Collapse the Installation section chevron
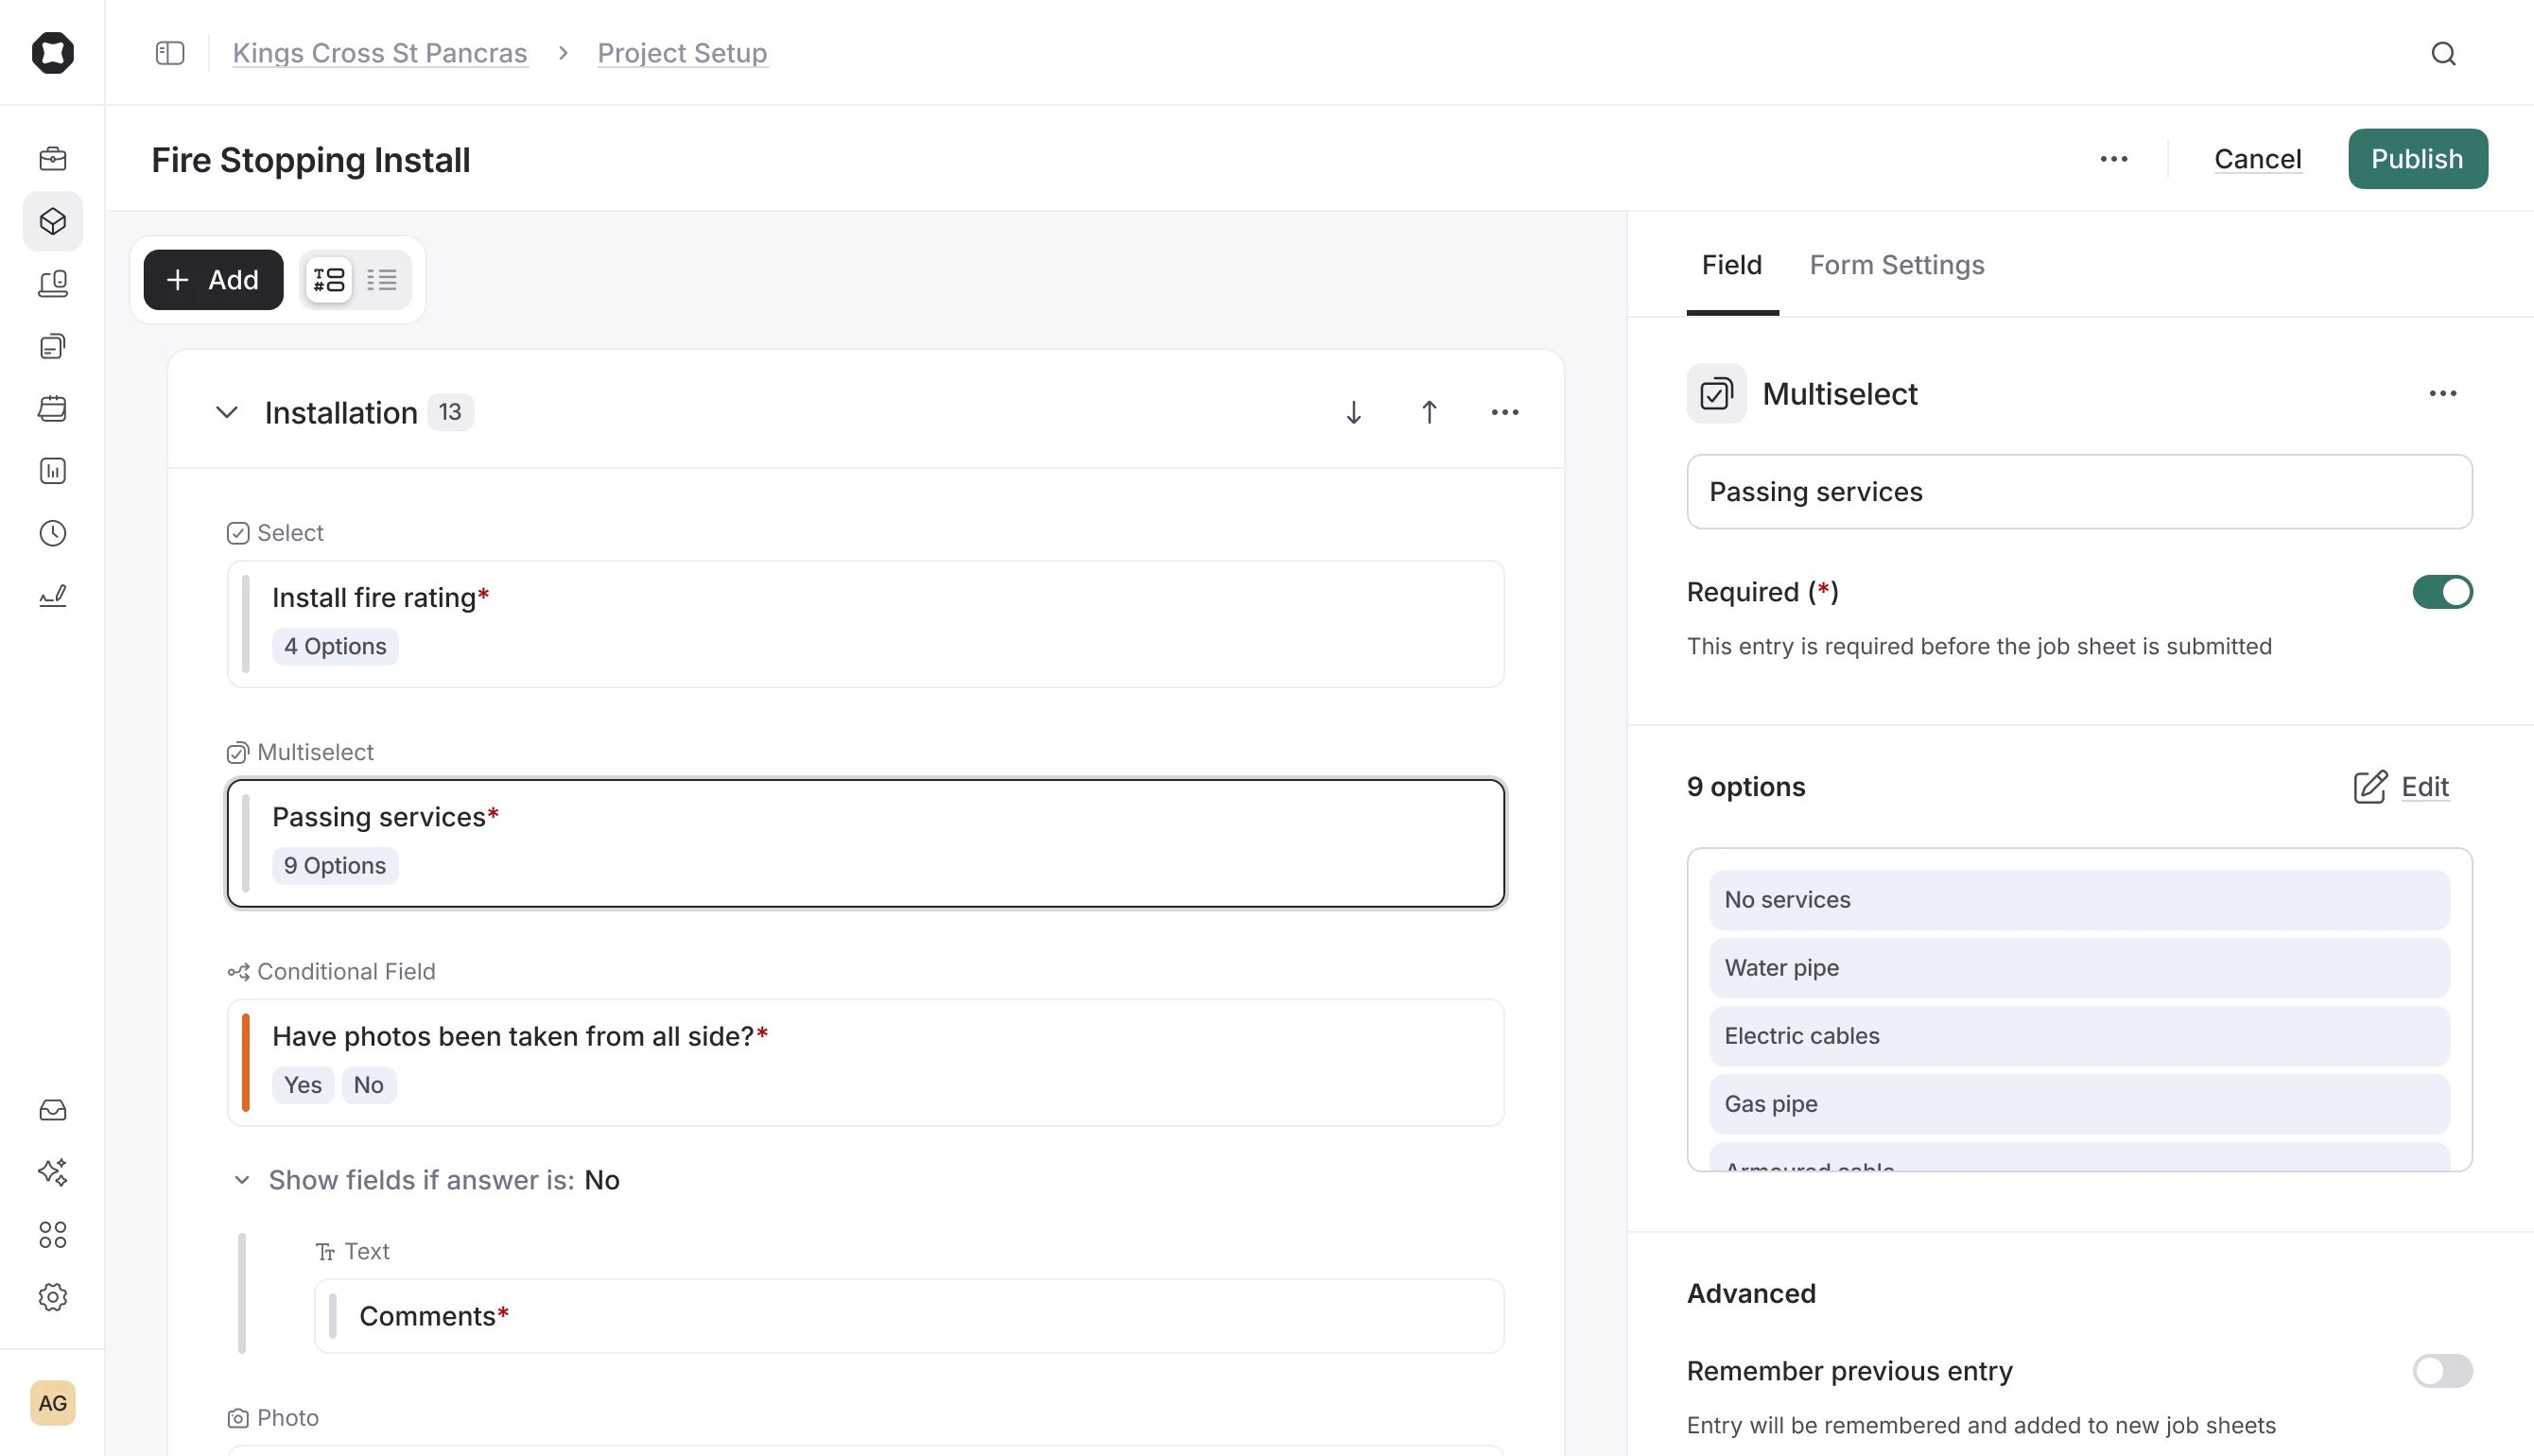 [x=226, y=412]
